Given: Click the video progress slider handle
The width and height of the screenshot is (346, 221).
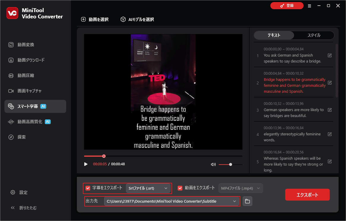Looking at the screenshot, I should (x=104, y=156).
